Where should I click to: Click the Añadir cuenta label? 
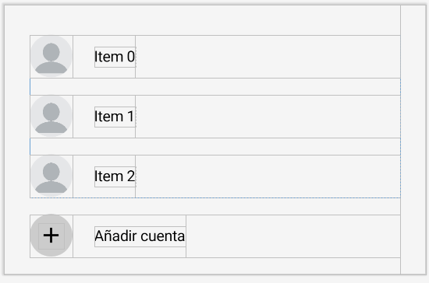pos(140,236)
